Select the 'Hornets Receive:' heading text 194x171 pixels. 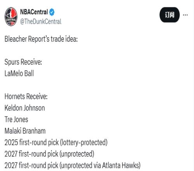[26, 97]
